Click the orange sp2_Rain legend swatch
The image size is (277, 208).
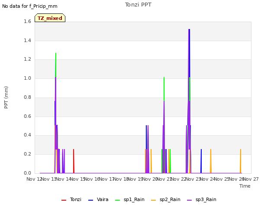(154, 200)
